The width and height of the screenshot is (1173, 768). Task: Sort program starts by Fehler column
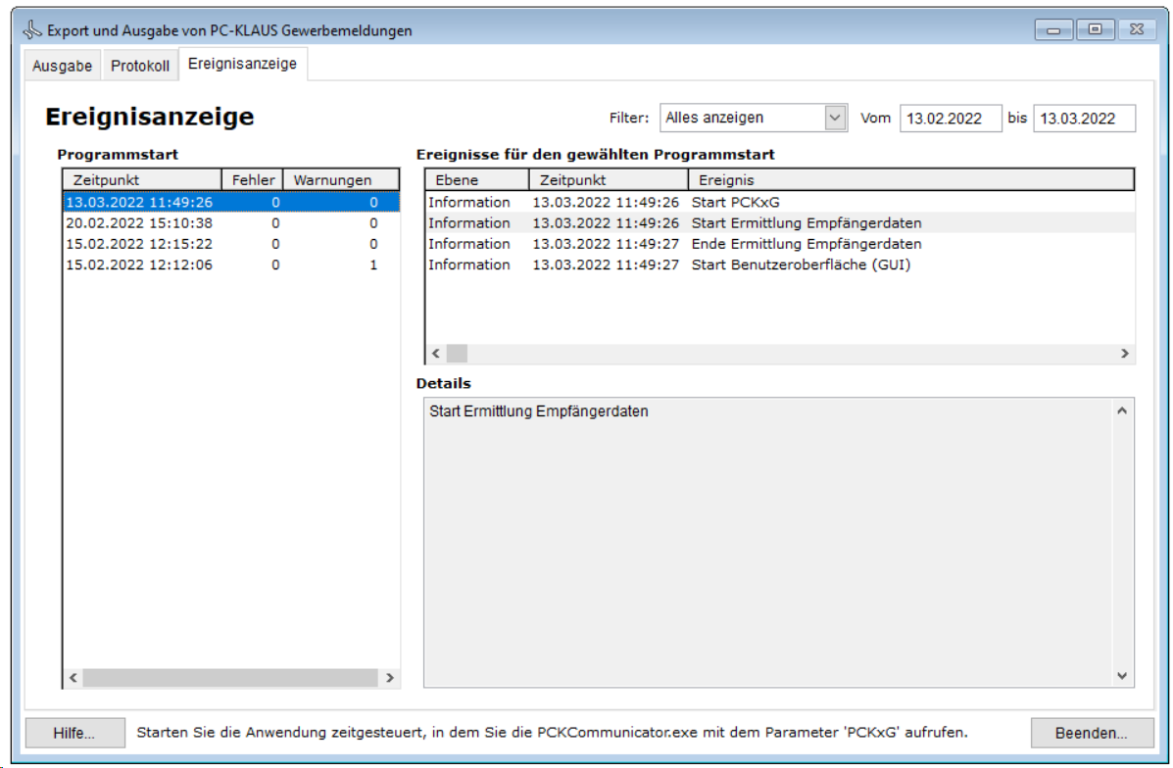[253, 180]
